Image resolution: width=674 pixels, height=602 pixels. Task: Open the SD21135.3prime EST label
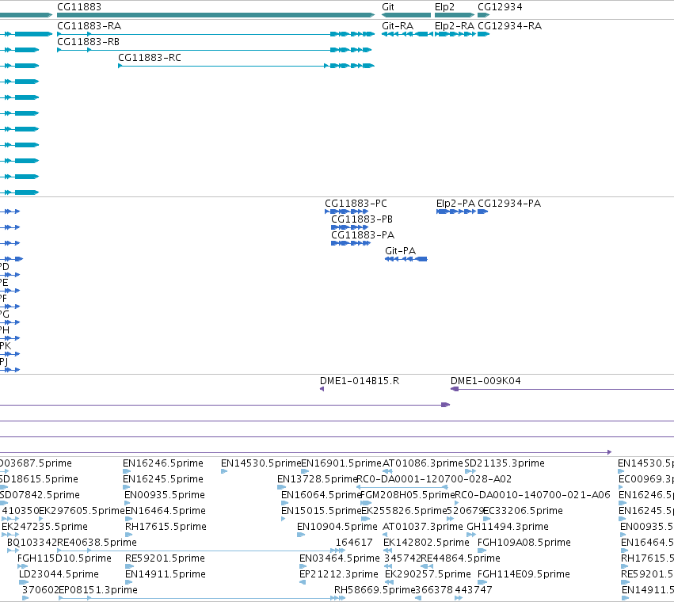(x=505, y=463)
